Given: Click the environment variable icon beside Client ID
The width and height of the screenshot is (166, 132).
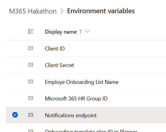Looking at the screenshot, I should (x=31, y=48).
